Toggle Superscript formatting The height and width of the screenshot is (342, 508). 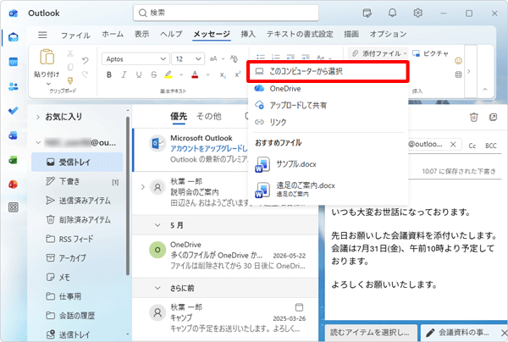point(237,74)
